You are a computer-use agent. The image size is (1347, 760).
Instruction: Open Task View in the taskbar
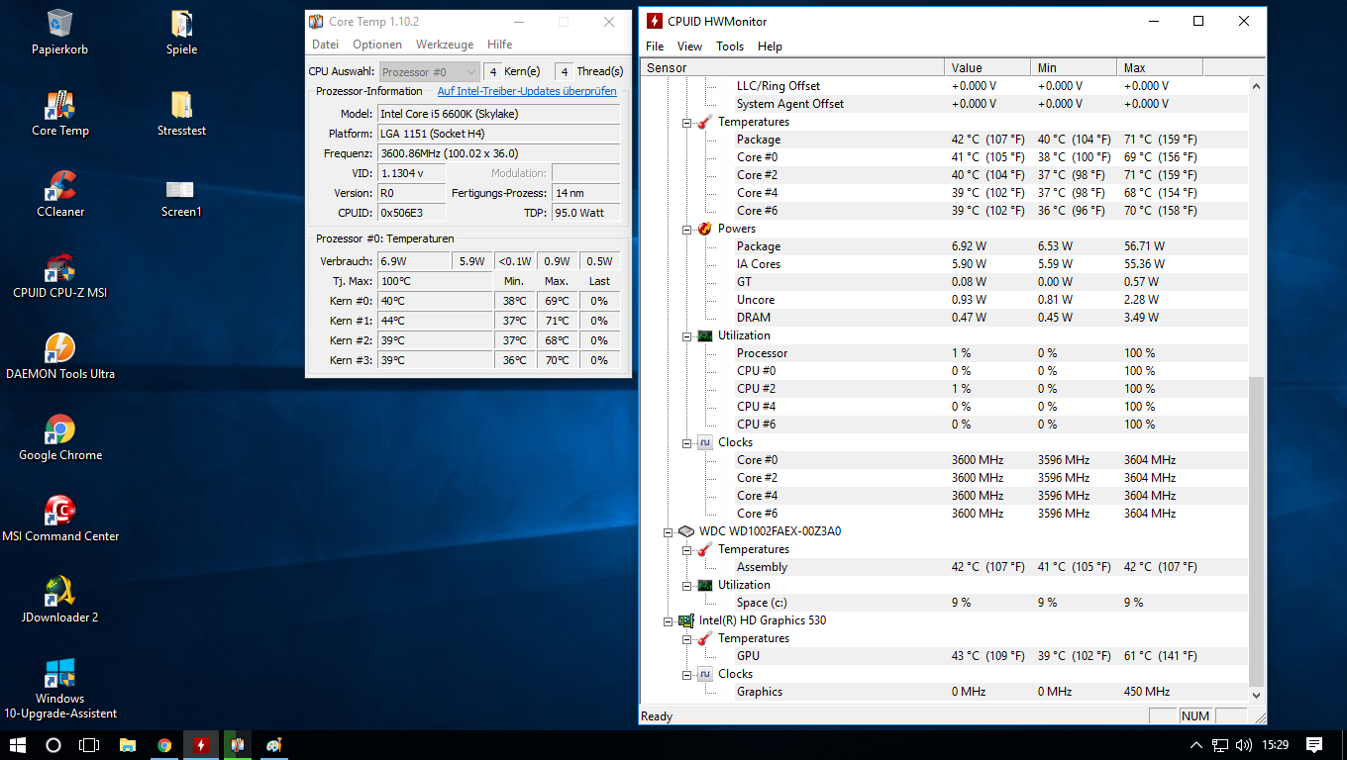(89, 745)
